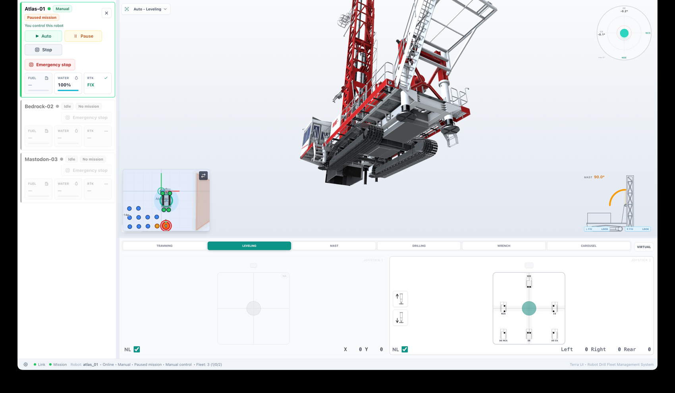Click the Mission status indicator
This screenshot has height=393, width=675.
pyautogui.click(x=58, y=364)
